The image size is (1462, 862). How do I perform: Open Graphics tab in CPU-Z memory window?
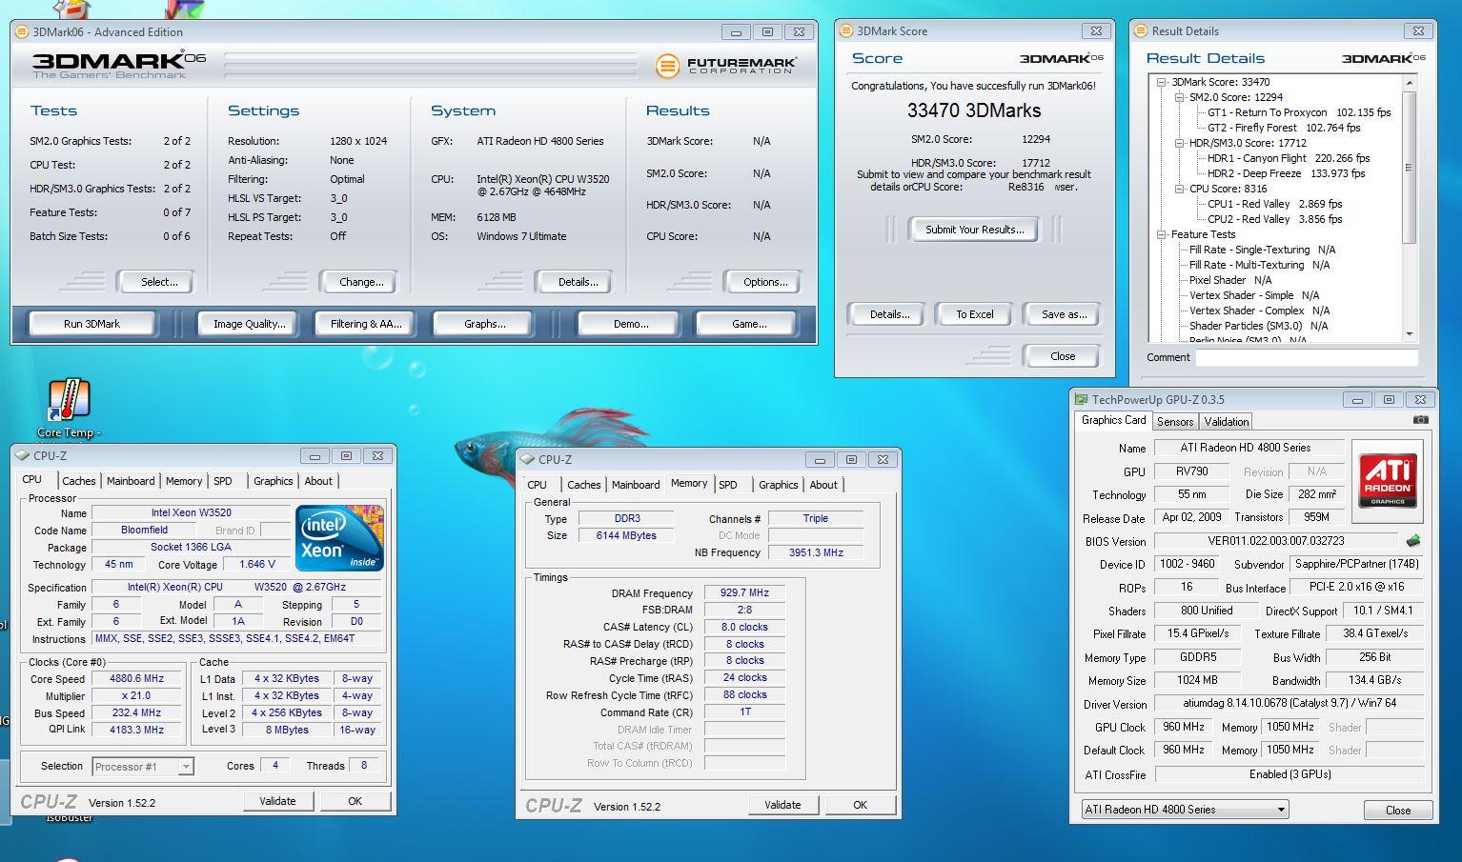pyautogui.click(x=778, y=485)
